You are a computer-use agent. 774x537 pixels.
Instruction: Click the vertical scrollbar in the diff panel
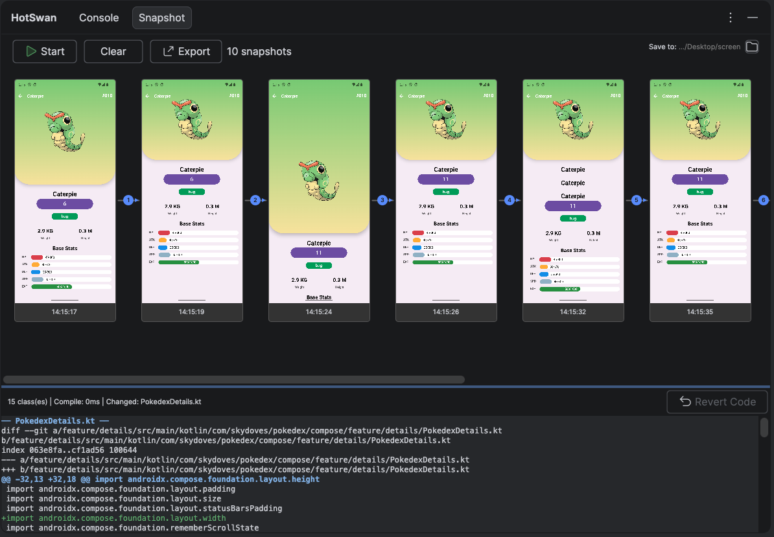click(764, 428)
